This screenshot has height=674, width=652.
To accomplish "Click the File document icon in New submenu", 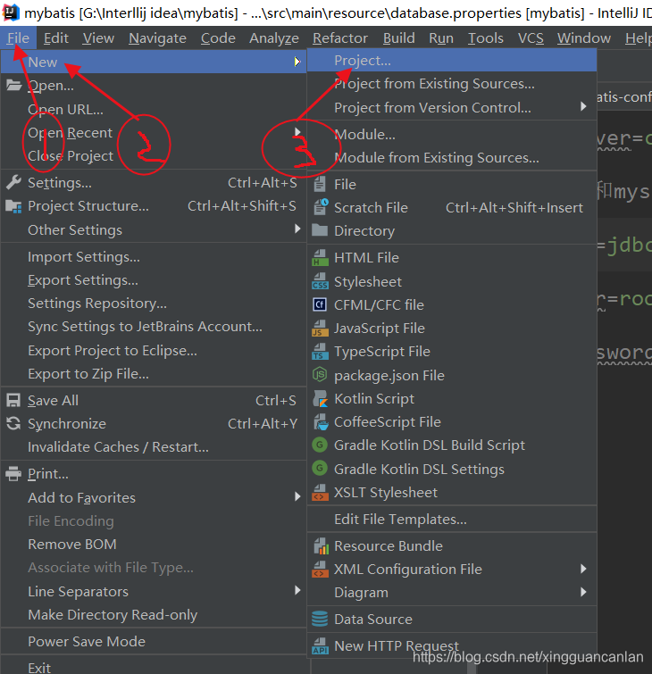I will [x=320, y=185].
